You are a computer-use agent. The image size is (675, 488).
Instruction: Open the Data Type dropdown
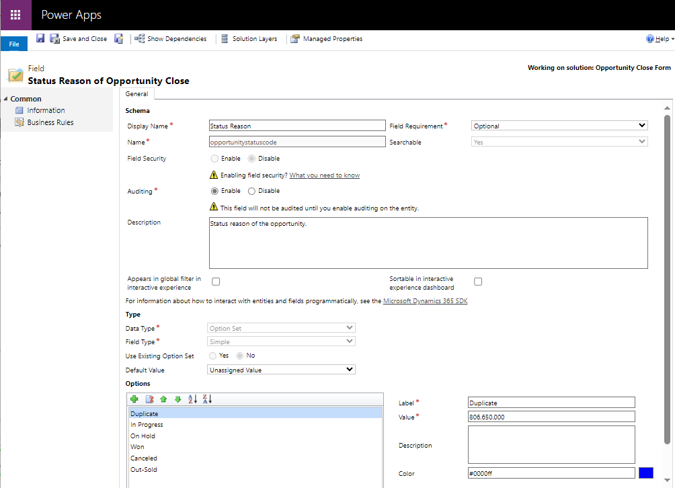(x=281, y=328)
